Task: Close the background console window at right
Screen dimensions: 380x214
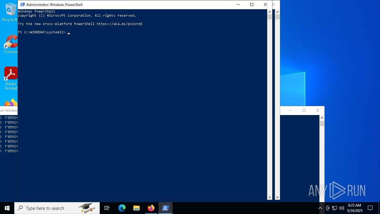Action: coord(318,110)
